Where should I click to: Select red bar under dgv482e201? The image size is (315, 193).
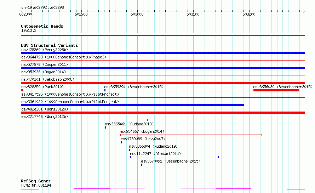(x=163, y=113)
